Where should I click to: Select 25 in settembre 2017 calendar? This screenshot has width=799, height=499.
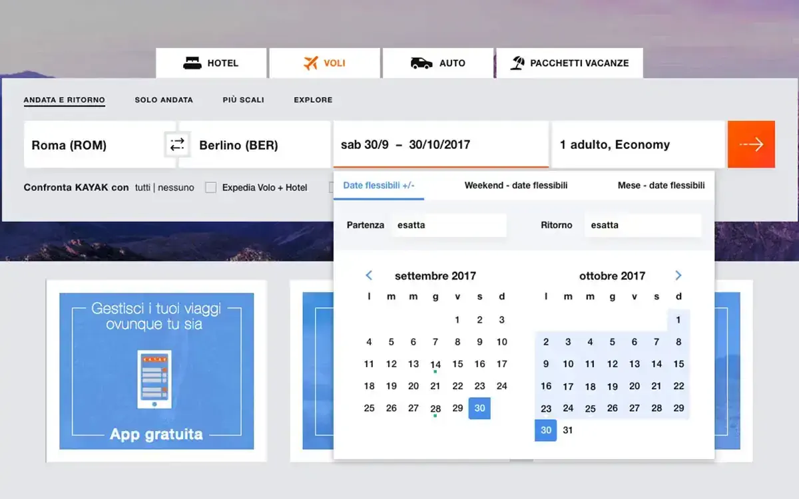370,409
